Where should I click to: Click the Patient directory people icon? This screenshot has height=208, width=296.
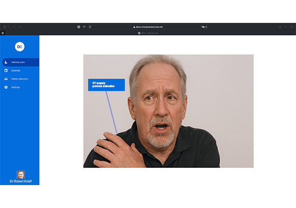coord(6,79)
